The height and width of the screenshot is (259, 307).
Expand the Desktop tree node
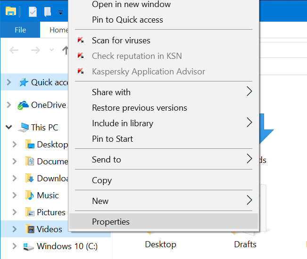(15, 144)
